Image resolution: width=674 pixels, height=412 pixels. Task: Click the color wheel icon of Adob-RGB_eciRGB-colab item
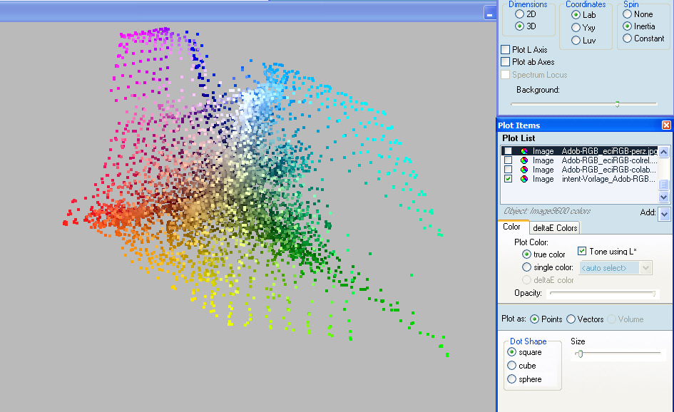click(525, 170)
